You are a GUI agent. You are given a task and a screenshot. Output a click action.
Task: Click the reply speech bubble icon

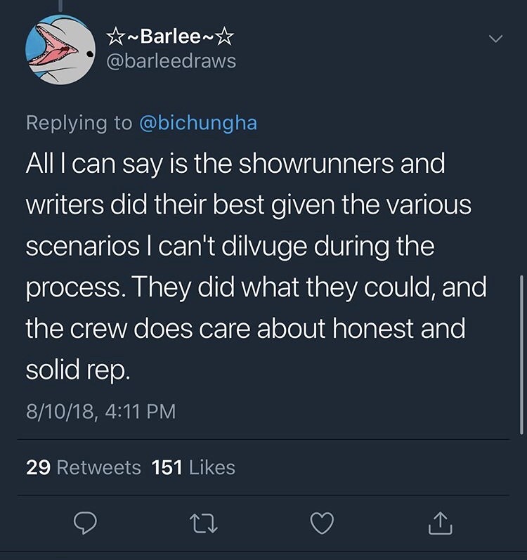coord(85,522)
